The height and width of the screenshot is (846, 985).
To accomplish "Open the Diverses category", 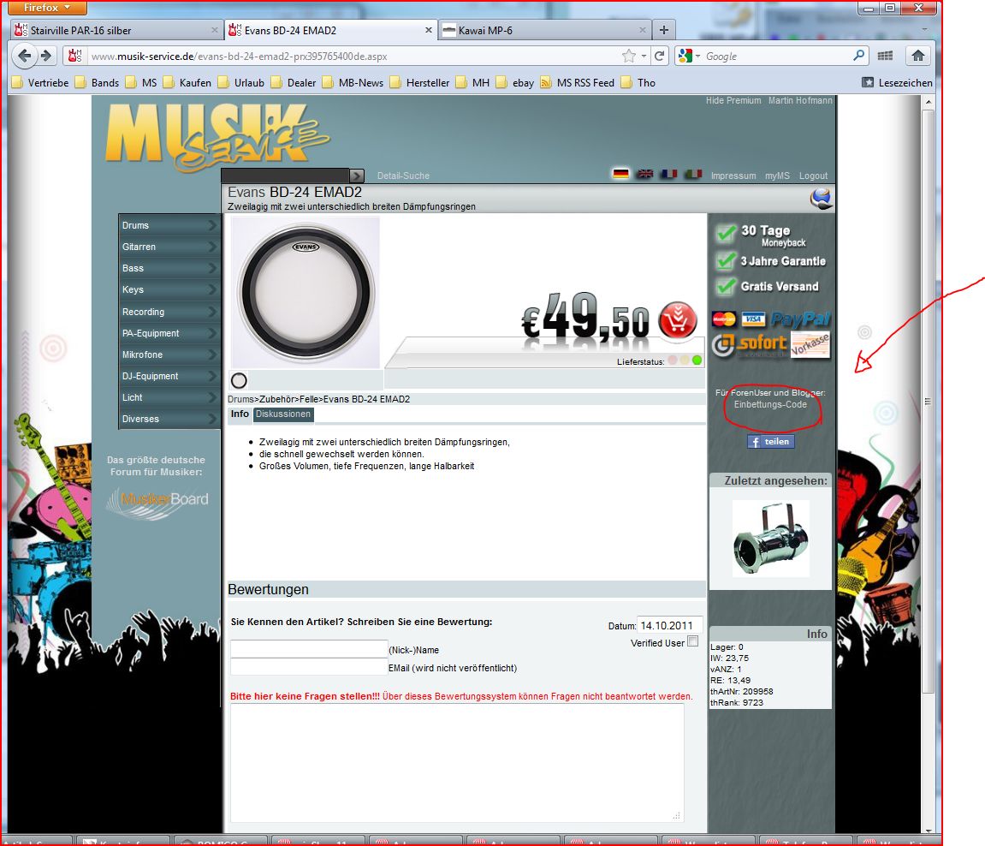I will pos(169,419).
